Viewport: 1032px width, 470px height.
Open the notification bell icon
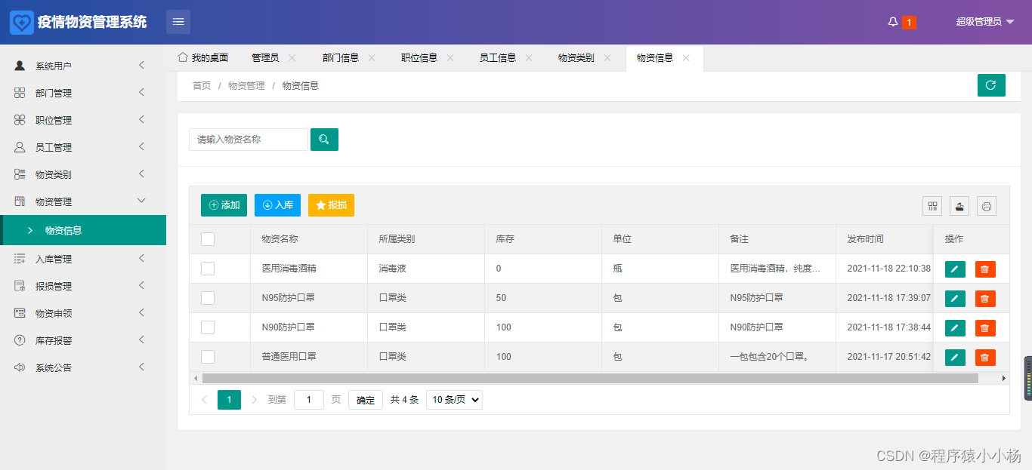(893, 22)
